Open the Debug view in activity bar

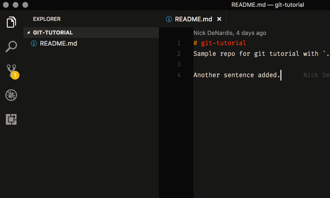[11, 95]
